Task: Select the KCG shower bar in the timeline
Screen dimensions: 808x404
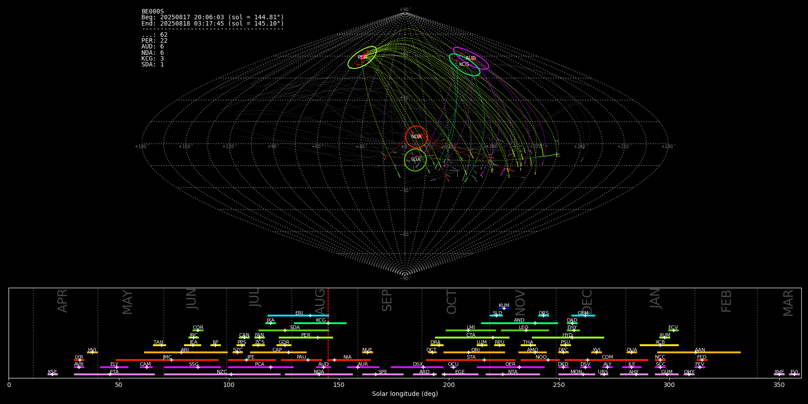Action: (320, 323)
